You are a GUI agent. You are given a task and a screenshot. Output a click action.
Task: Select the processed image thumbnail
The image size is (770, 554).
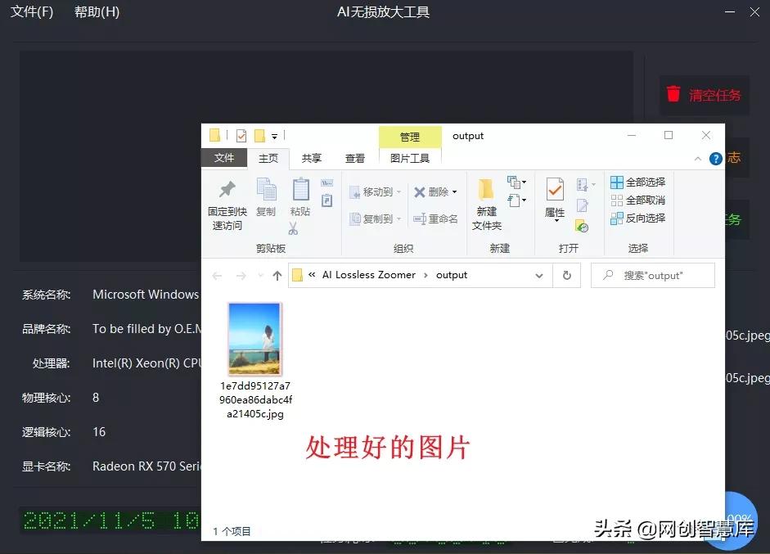pyautogui.click(x=254, y=338)
